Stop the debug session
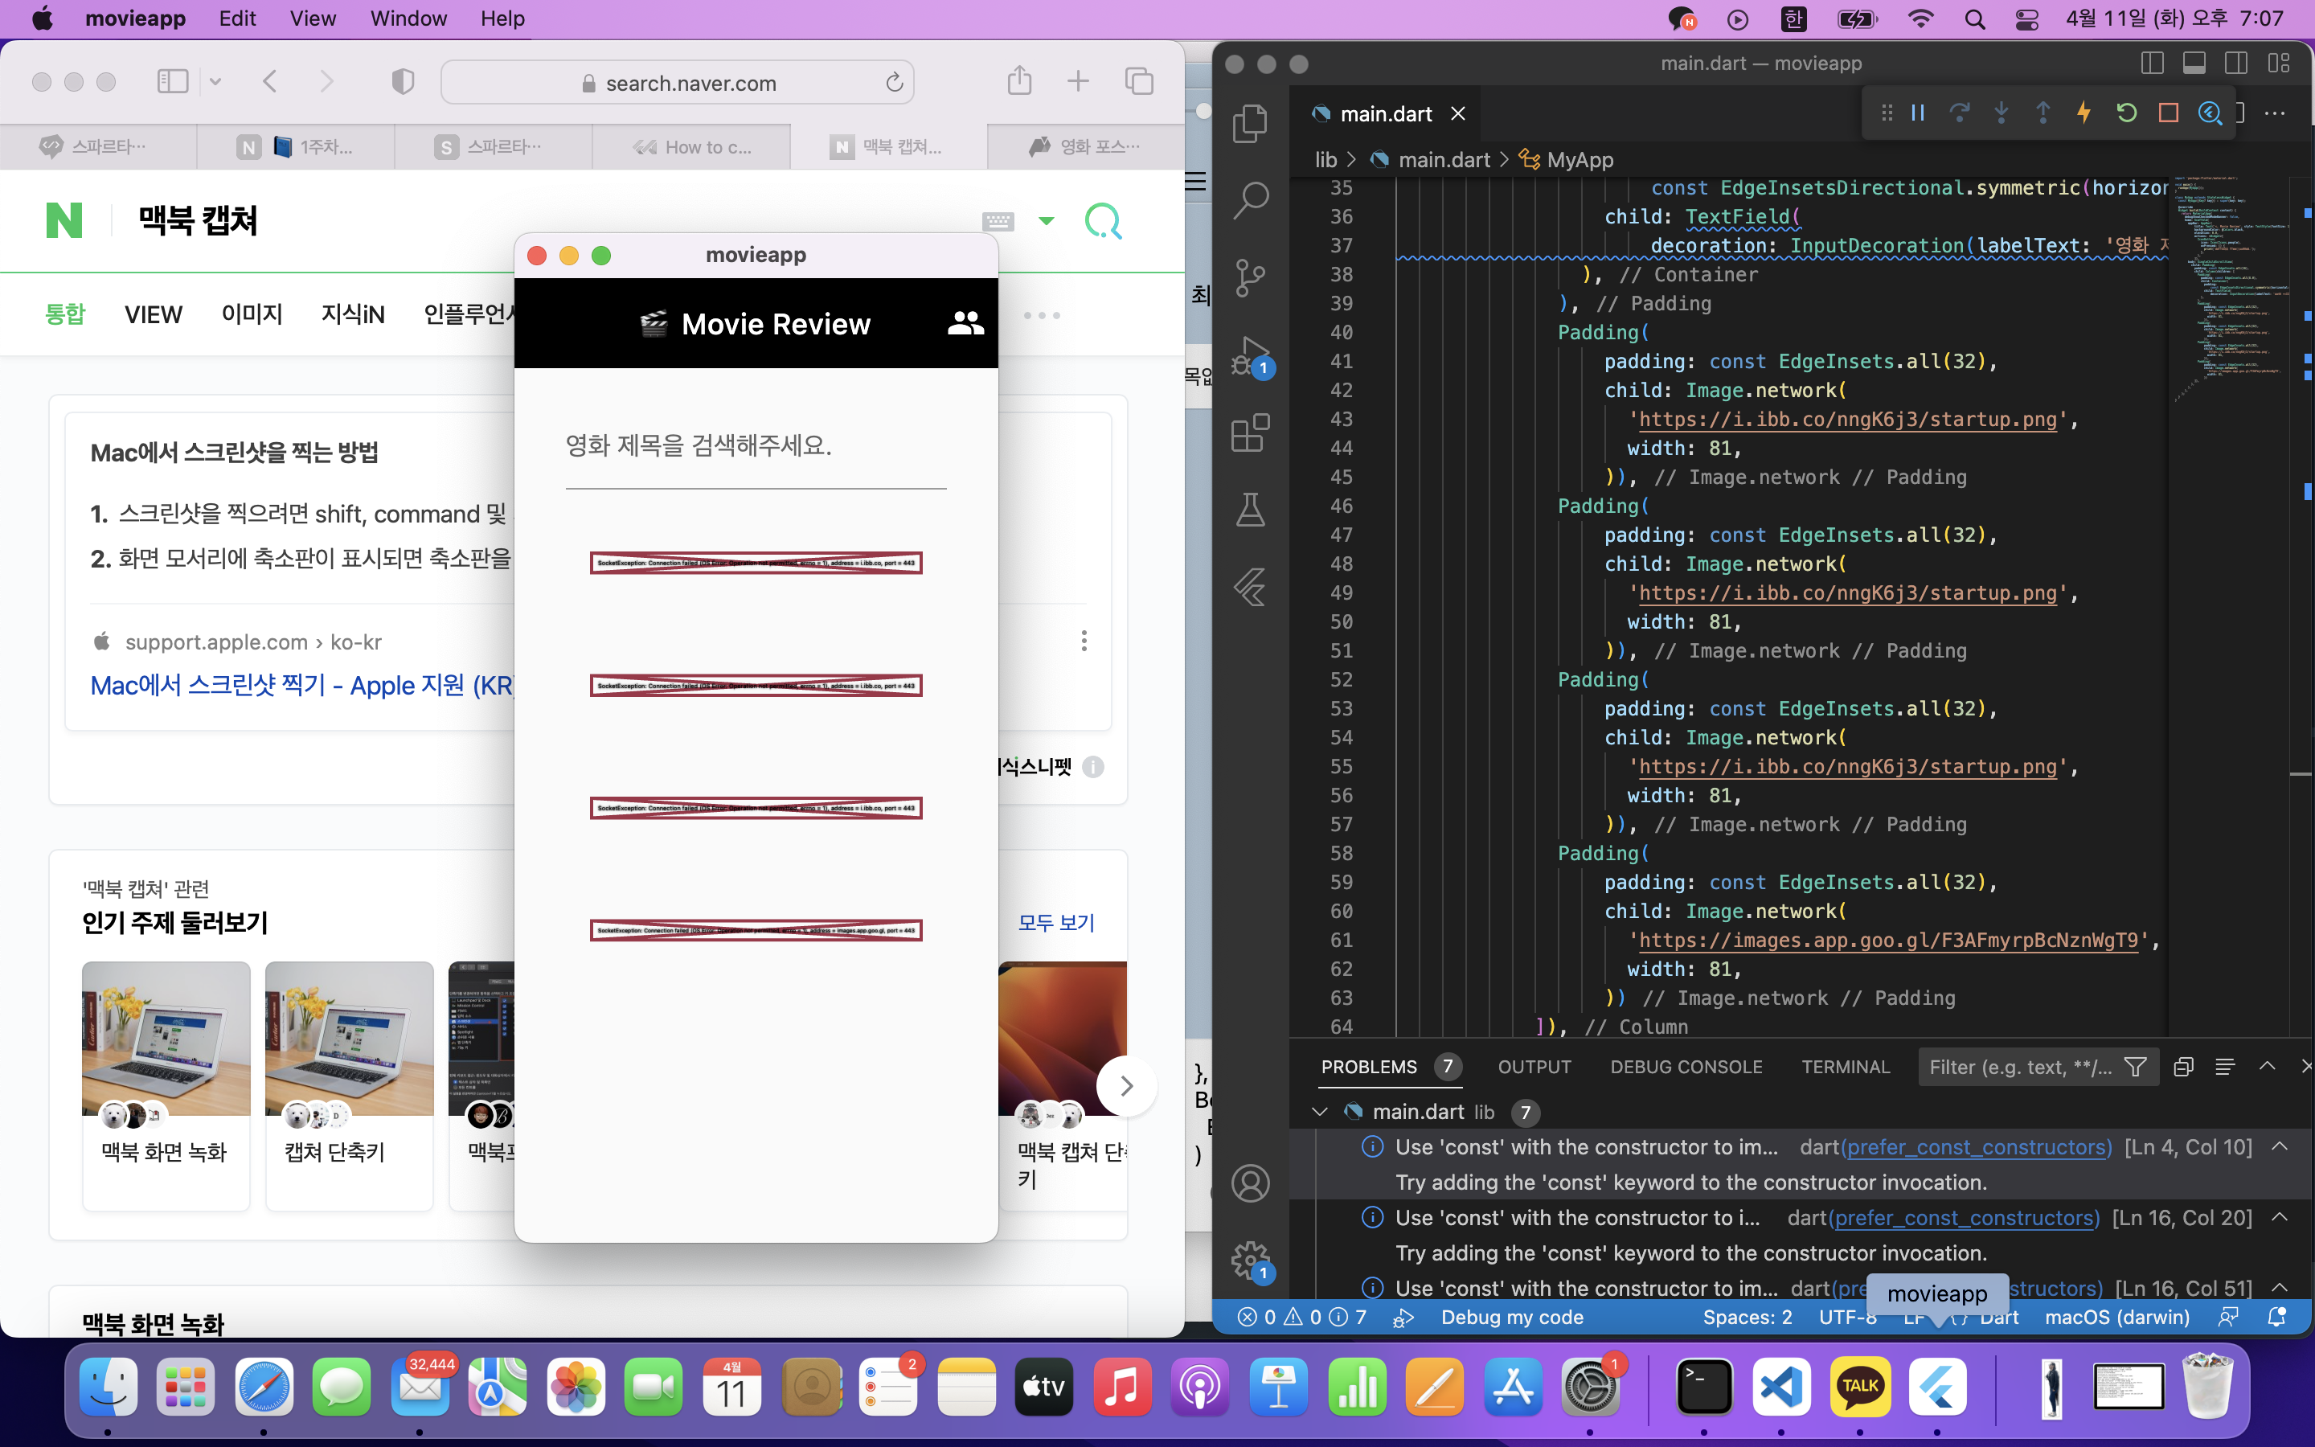 [2169, 113]
